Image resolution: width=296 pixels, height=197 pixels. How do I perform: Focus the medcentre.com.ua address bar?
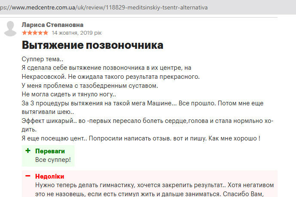pos(107,8)
